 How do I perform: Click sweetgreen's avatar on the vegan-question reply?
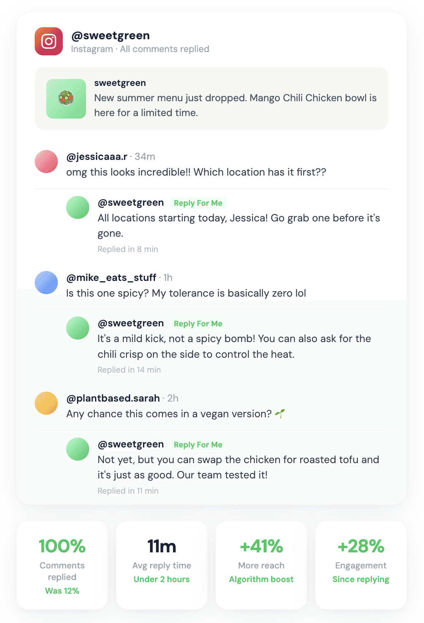(x=77, y=449)
